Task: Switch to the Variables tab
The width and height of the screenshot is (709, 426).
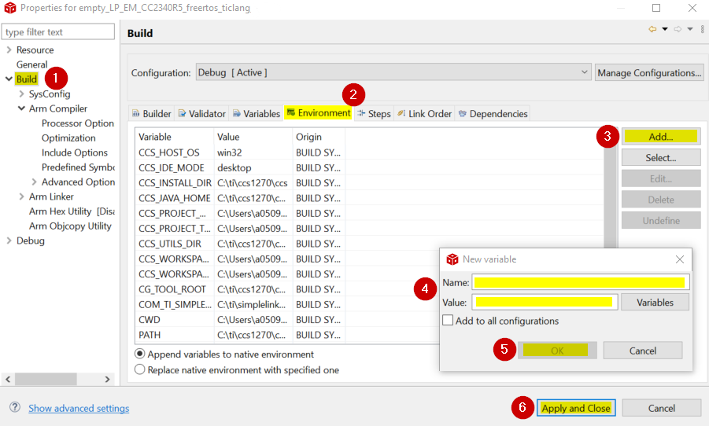Action: 257,113
